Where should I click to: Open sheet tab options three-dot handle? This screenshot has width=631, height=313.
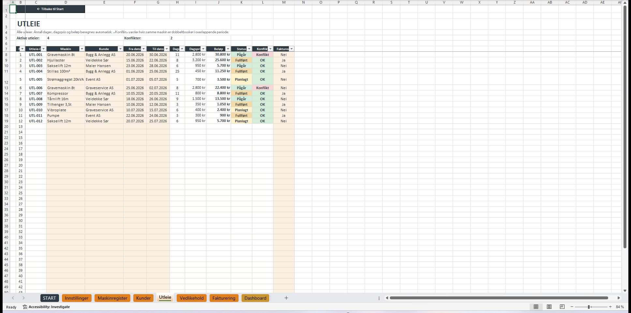[x=379, y=298]
